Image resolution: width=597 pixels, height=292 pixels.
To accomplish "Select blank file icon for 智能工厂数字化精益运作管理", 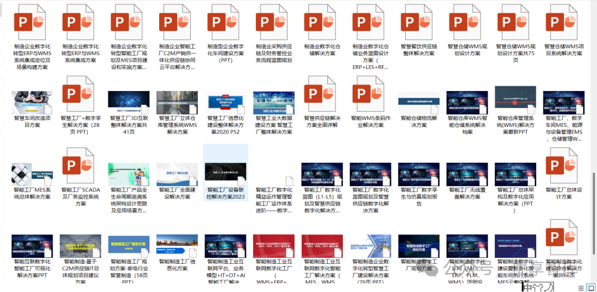I will [x=290, y=180].
